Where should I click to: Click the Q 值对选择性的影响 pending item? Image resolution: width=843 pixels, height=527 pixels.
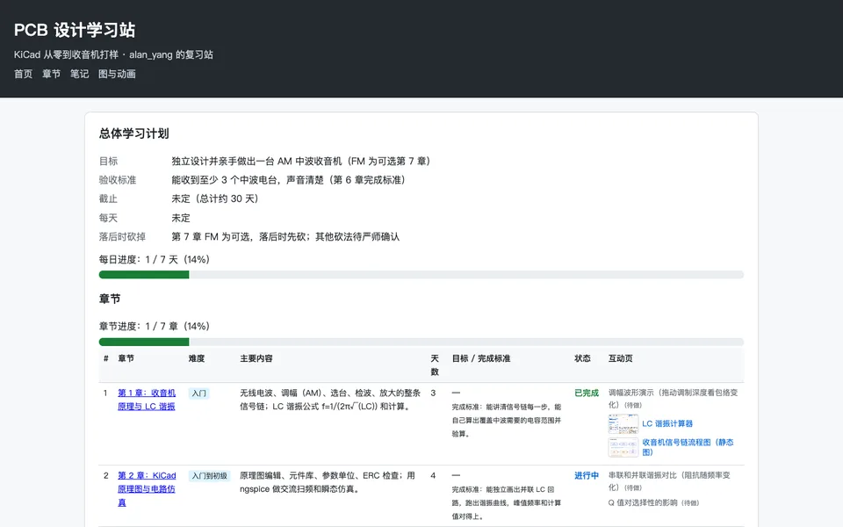pos(653,502)
